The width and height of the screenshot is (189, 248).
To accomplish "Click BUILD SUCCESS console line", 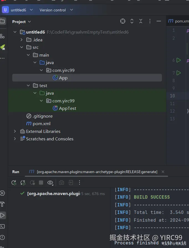I will pyautogui.click(x=152, y=197).
